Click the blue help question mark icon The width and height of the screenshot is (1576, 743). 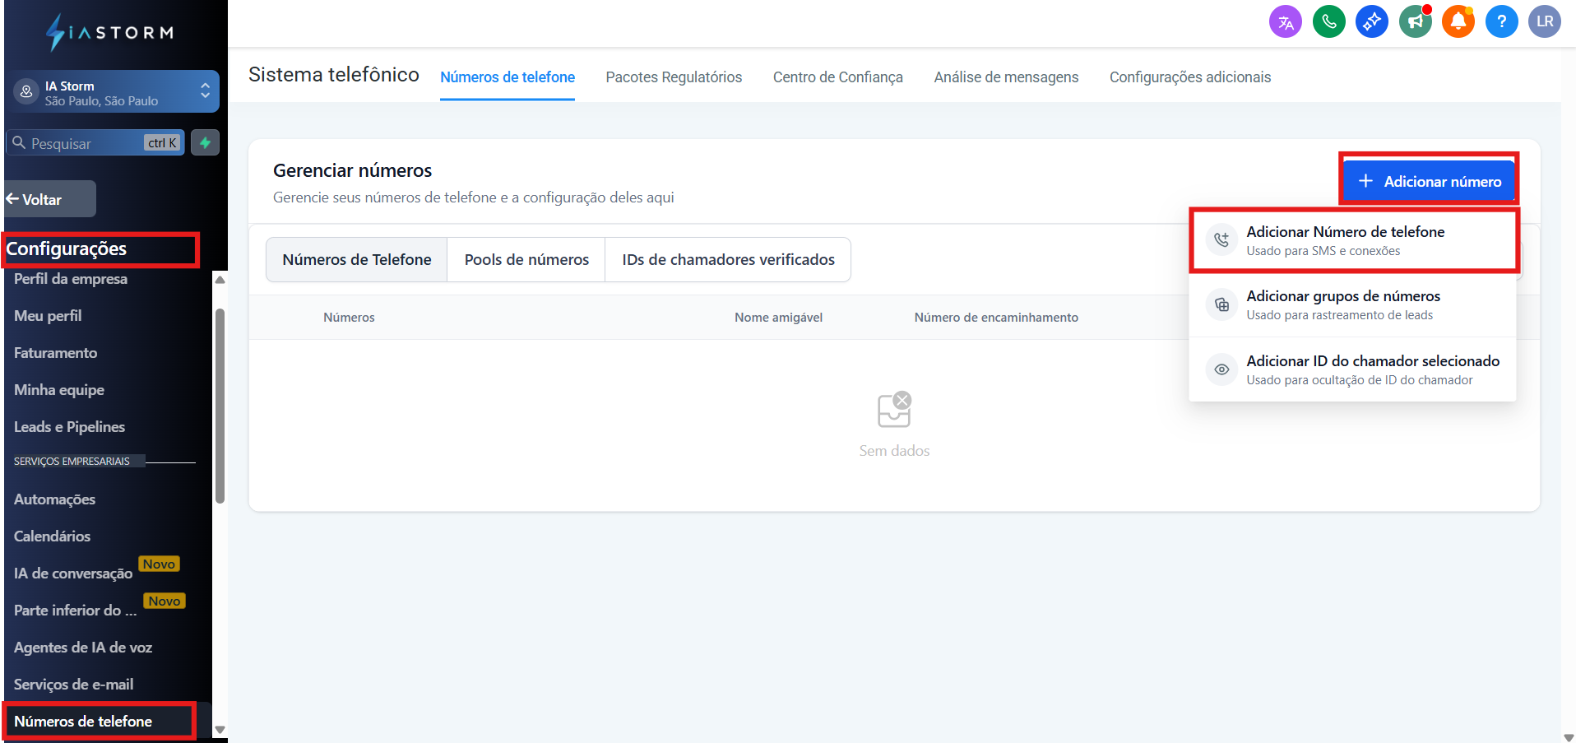click(x=1501, y=22)
